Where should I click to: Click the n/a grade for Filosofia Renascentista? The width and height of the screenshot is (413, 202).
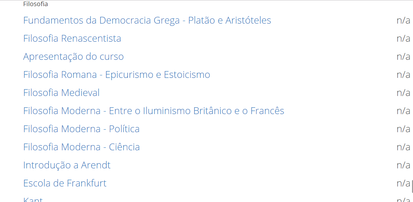(x=403, y=38)
